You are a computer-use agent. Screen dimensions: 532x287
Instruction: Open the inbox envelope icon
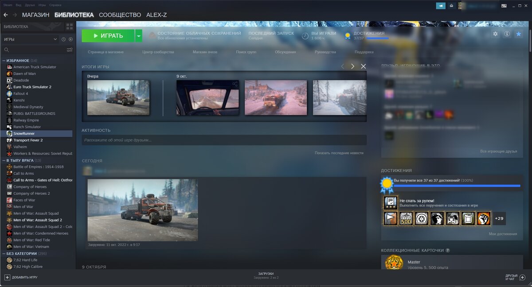coord(451,6)
